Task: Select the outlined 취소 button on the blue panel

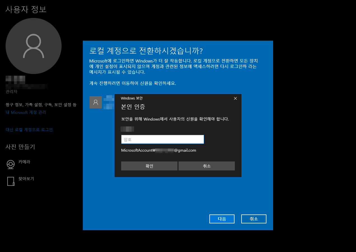Action: pos(254,219)
